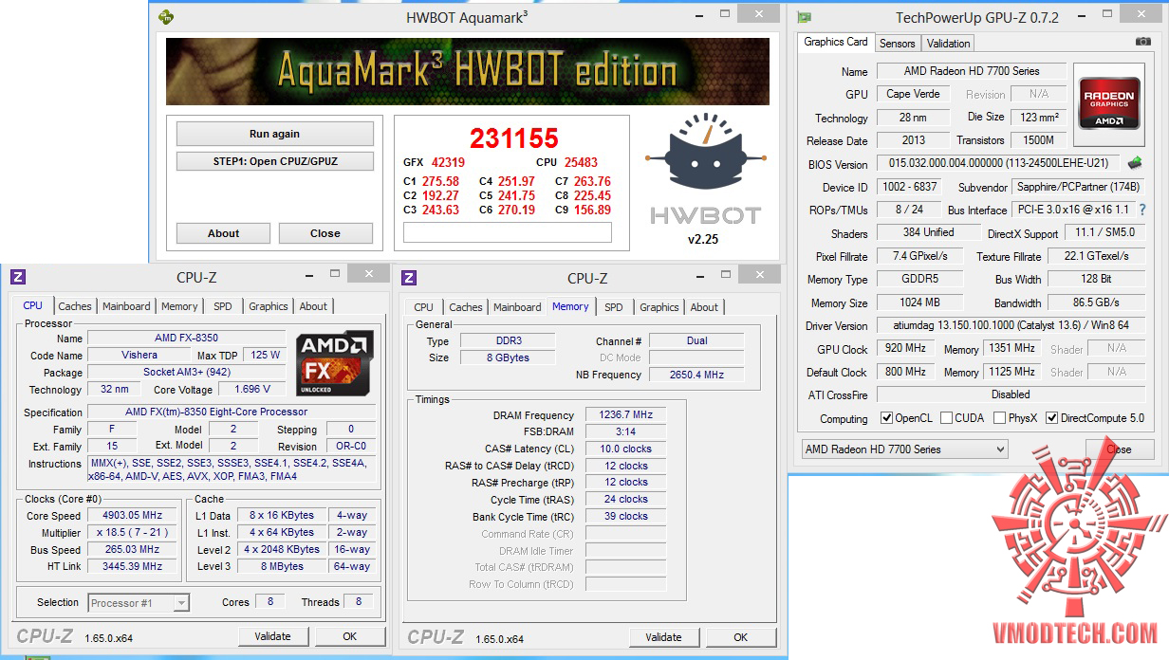The width and height of the screenshot is (1169, 660).
Task: Switch to the Sensors tab in GPU-Z
Action: [x=897, y=44]
